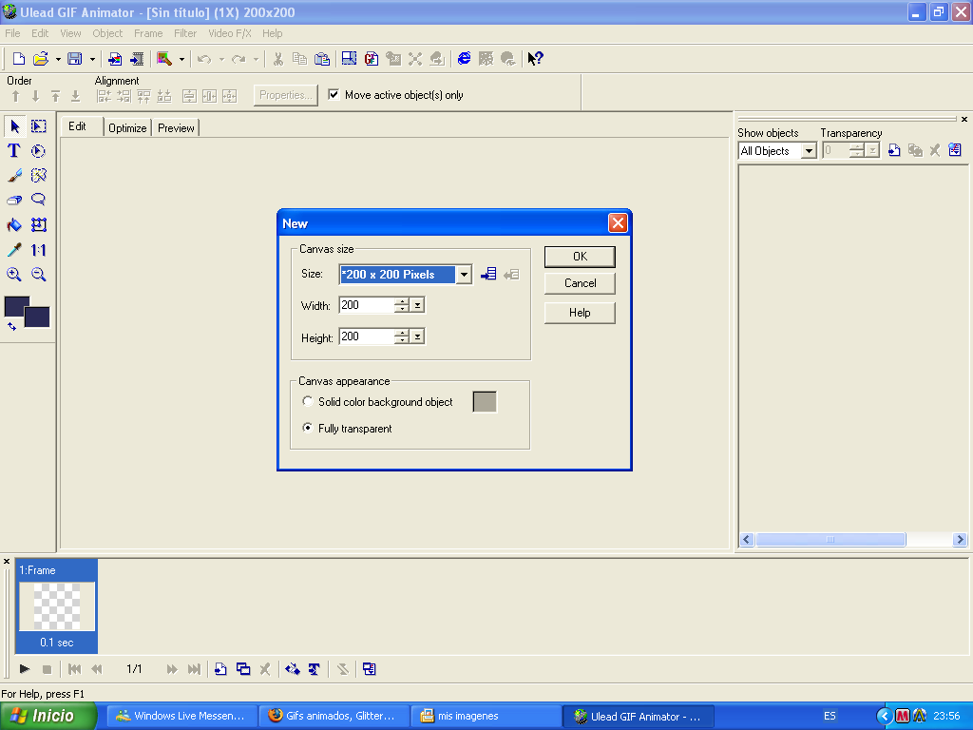Select the Pick (arrow) tool
973x730 pixels.
tap(15, 126)
